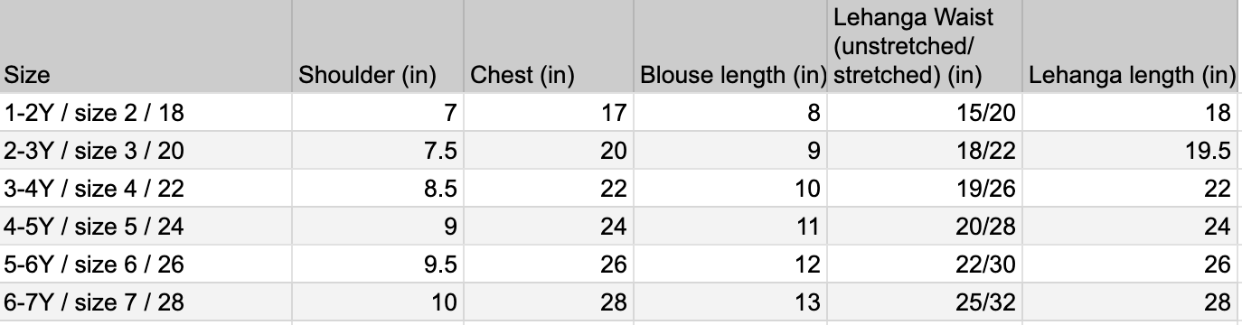Viewport: 1242px width, 325px height.
Task: Click the waist value 25/32 cell
Action: (925, 302)
